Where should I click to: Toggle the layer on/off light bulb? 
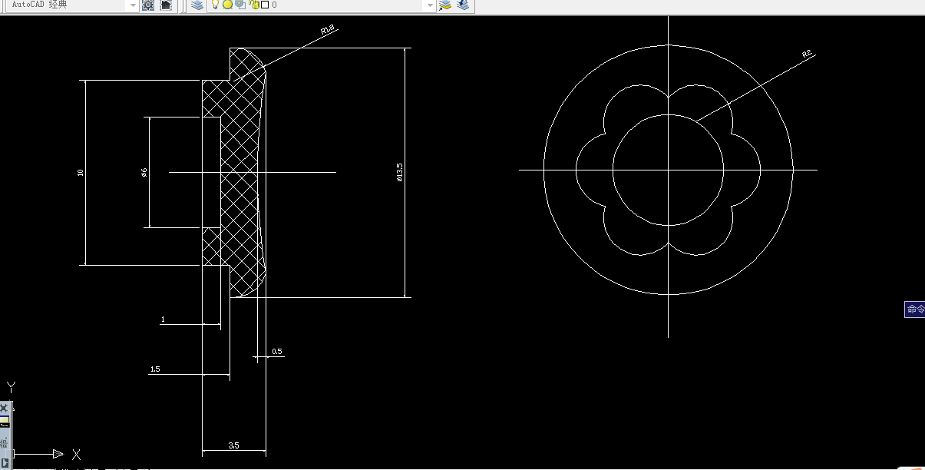pos(216,5)
